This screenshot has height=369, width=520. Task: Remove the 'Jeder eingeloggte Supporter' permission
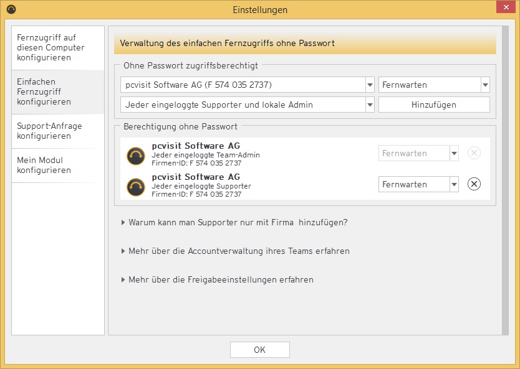(x=474, y=184)
